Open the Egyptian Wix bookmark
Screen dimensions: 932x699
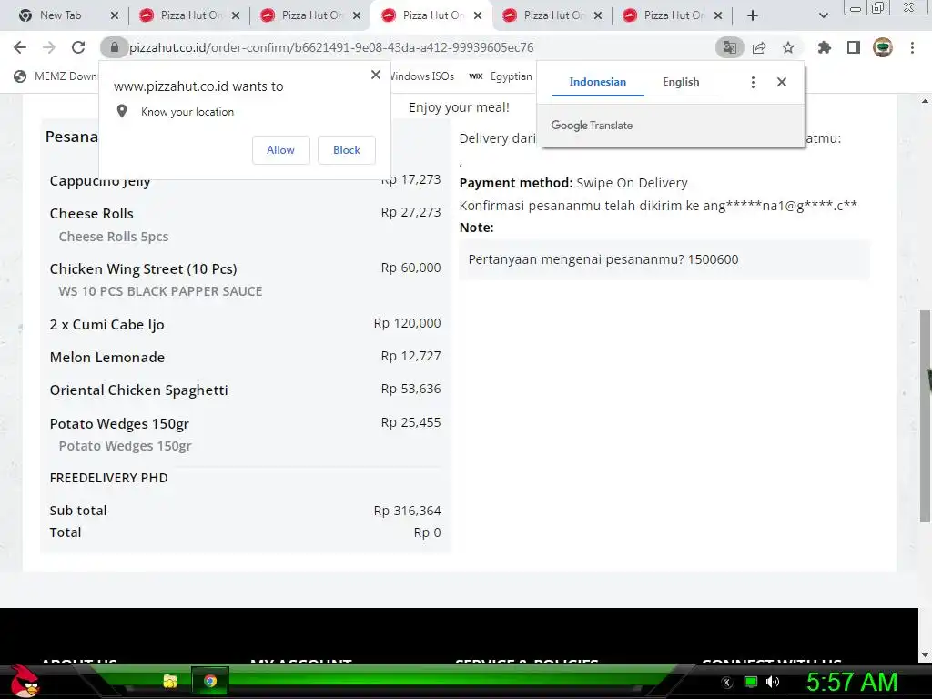click(501, 76)
